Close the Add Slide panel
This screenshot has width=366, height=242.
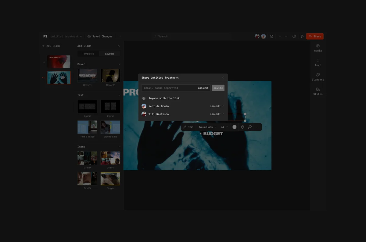tap(119, 46)
